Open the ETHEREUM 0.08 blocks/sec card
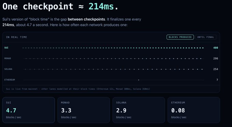 coord(194,110)
